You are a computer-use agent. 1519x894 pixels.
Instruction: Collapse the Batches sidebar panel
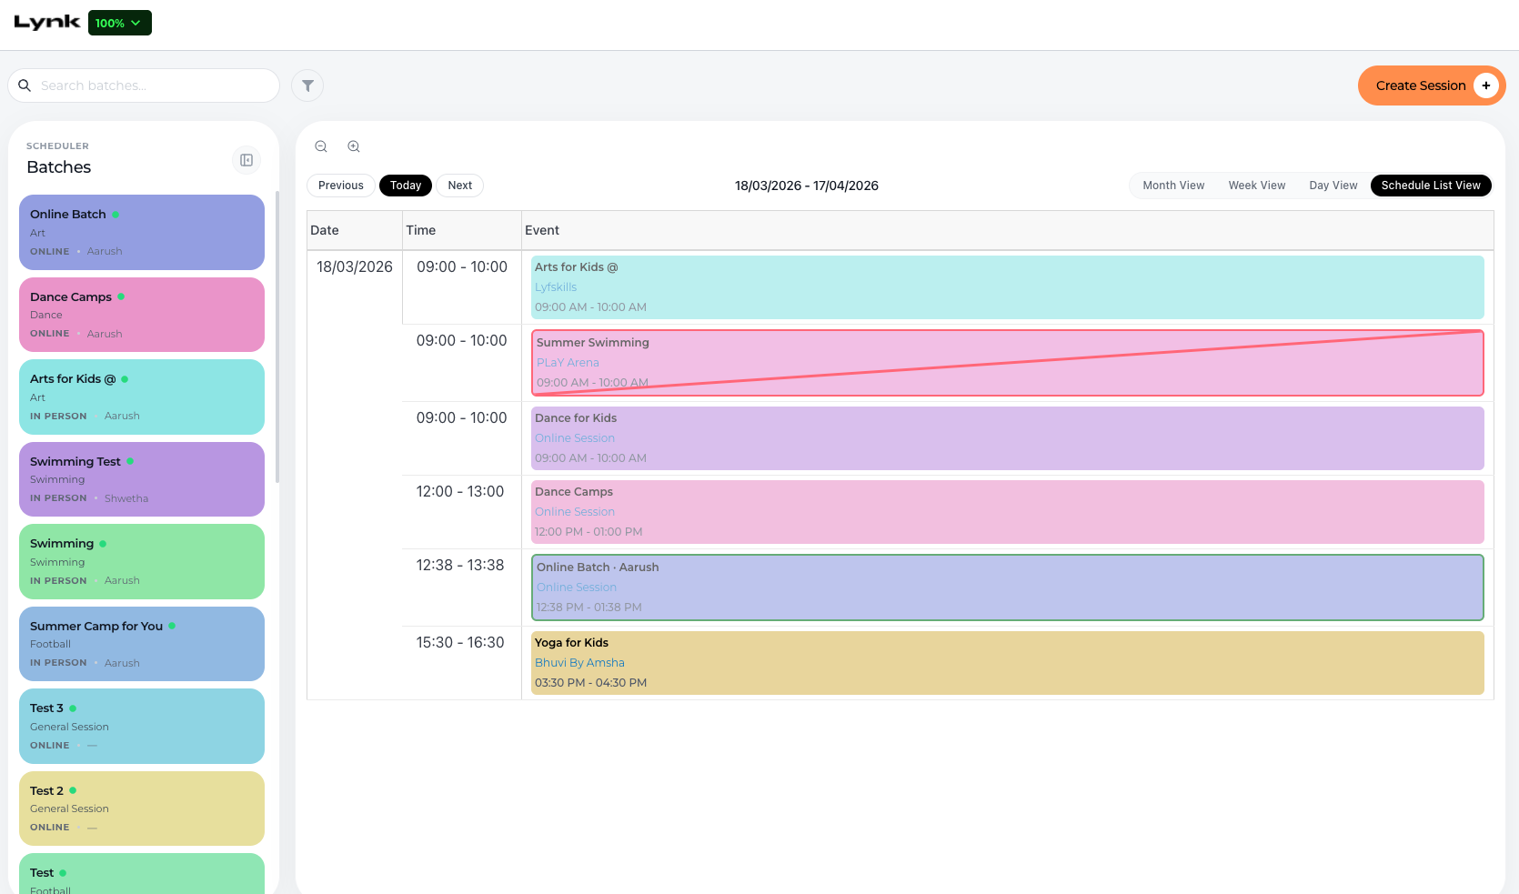246,160
